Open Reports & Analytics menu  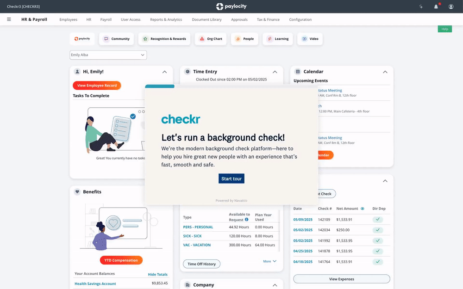pos(166,19)
